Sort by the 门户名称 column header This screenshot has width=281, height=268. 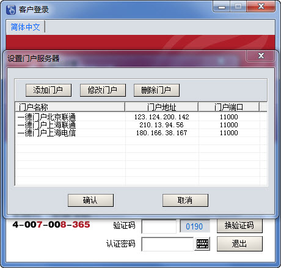point(70,107)
